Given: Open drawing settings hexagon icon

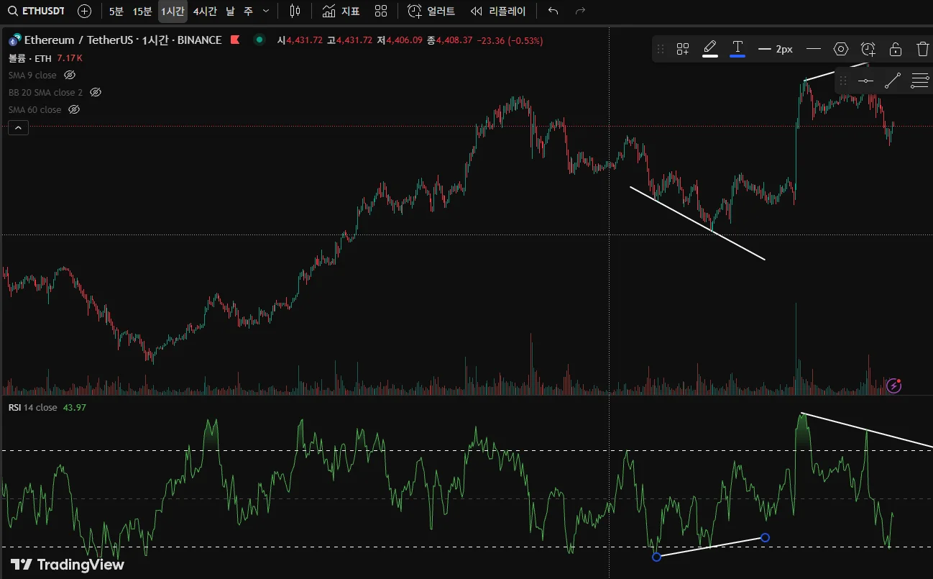Looking at the screenshot, I should pyautogui.click(x=841, y=49).
